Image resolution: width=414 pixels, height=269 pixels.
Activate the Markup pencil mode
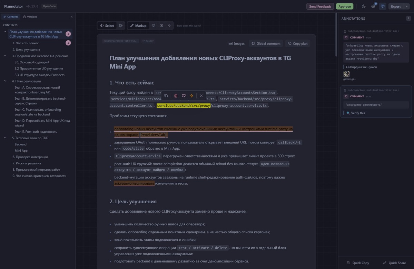(138, 25)
